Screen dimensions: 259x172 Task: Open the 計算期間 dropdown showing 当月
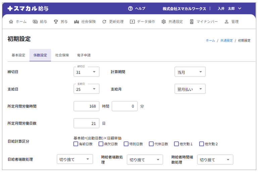(190, 72)
